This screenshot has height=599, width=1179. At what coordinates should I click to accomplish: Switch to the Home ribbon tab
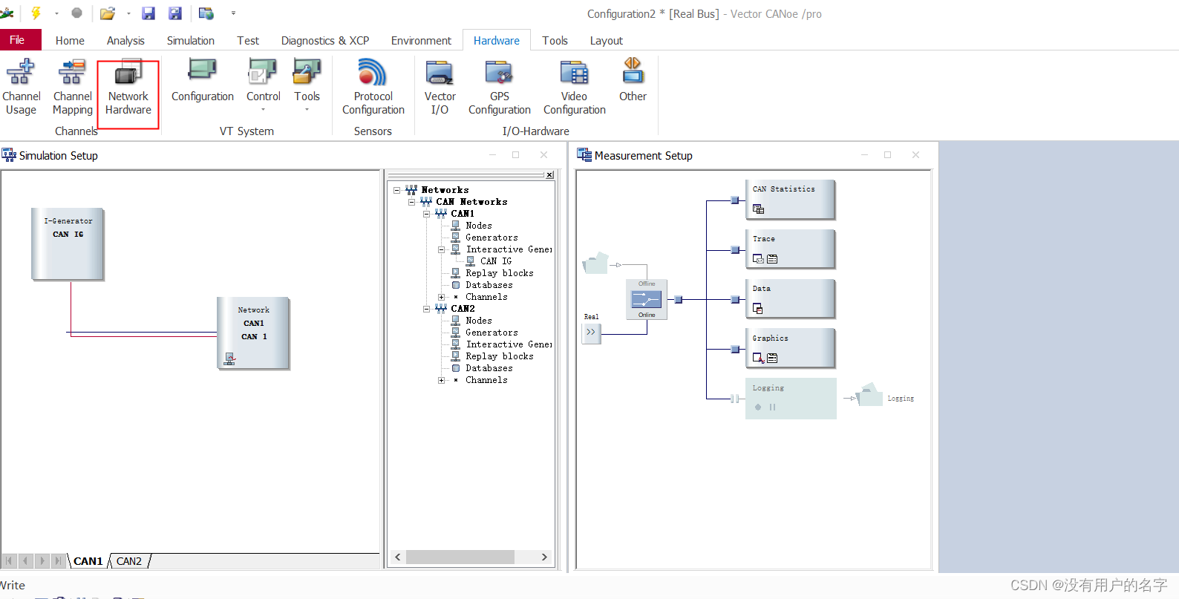pos(70,40)
